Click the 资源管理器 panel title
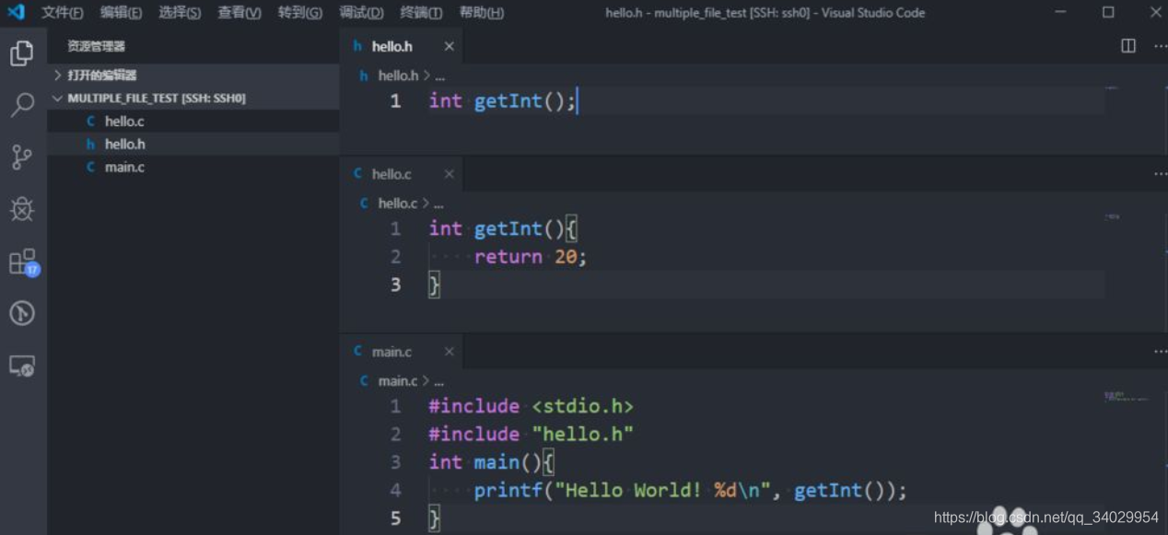1168x535 pixels. pyautogui.click(x=96, y=46)
